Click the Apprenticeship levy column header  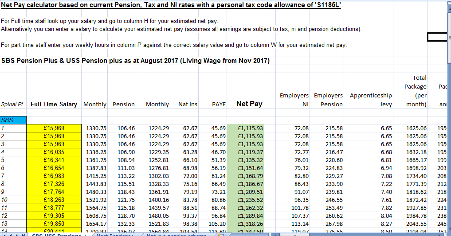(371, 100)
